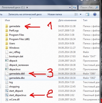Click the dbpack_зелемхан text document icon

coord(7,65)
